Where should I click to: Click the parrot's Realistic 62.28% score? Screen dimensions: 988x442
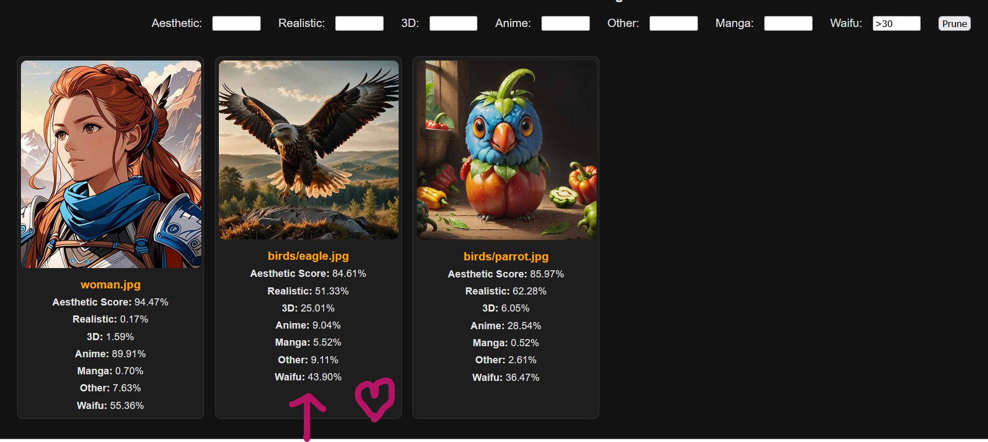506,291
